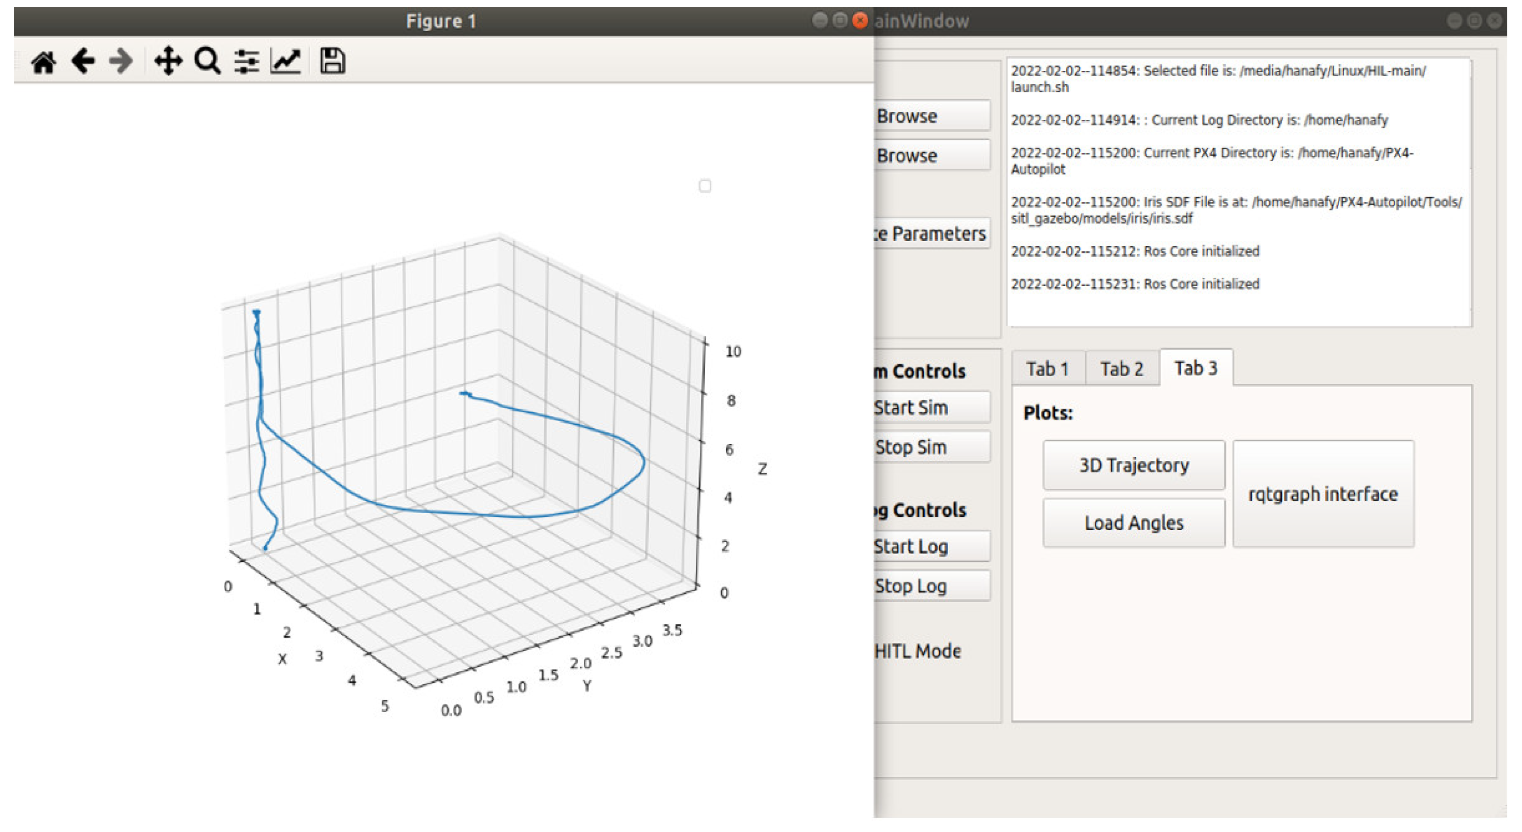
Task: Open the rqtgraph interface
Action: point(1322,493)
